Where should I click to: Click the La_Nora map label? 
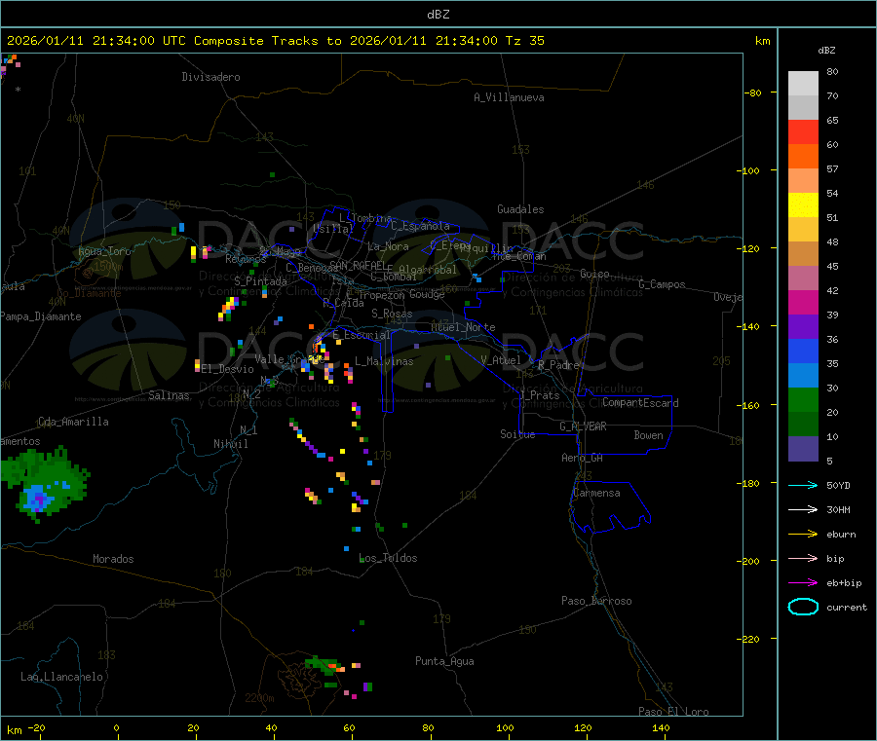point(388,246)
